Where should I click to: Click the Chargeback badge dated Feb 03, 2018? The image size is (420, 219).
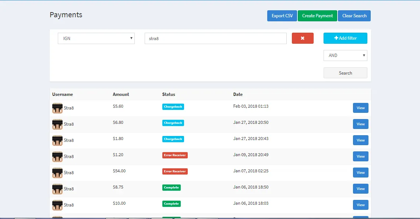click(x=173, y=107)
